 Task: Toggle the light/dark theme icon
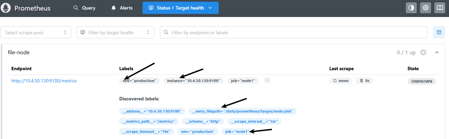[x=411, y=8]
